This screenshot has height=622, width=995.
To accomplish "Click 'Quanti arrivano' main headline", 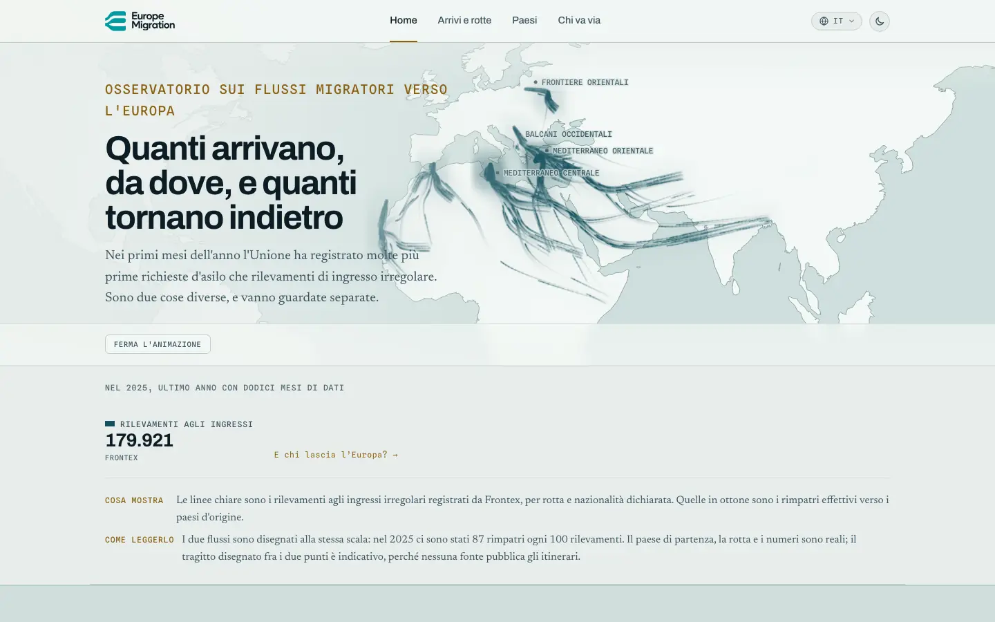I will point(231,183).
